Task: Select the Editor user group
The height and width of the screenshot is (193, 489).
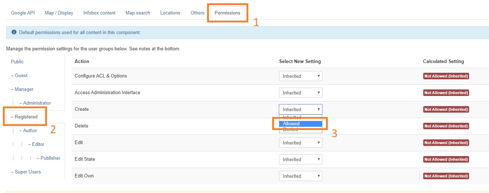Action: coord(36,144)
